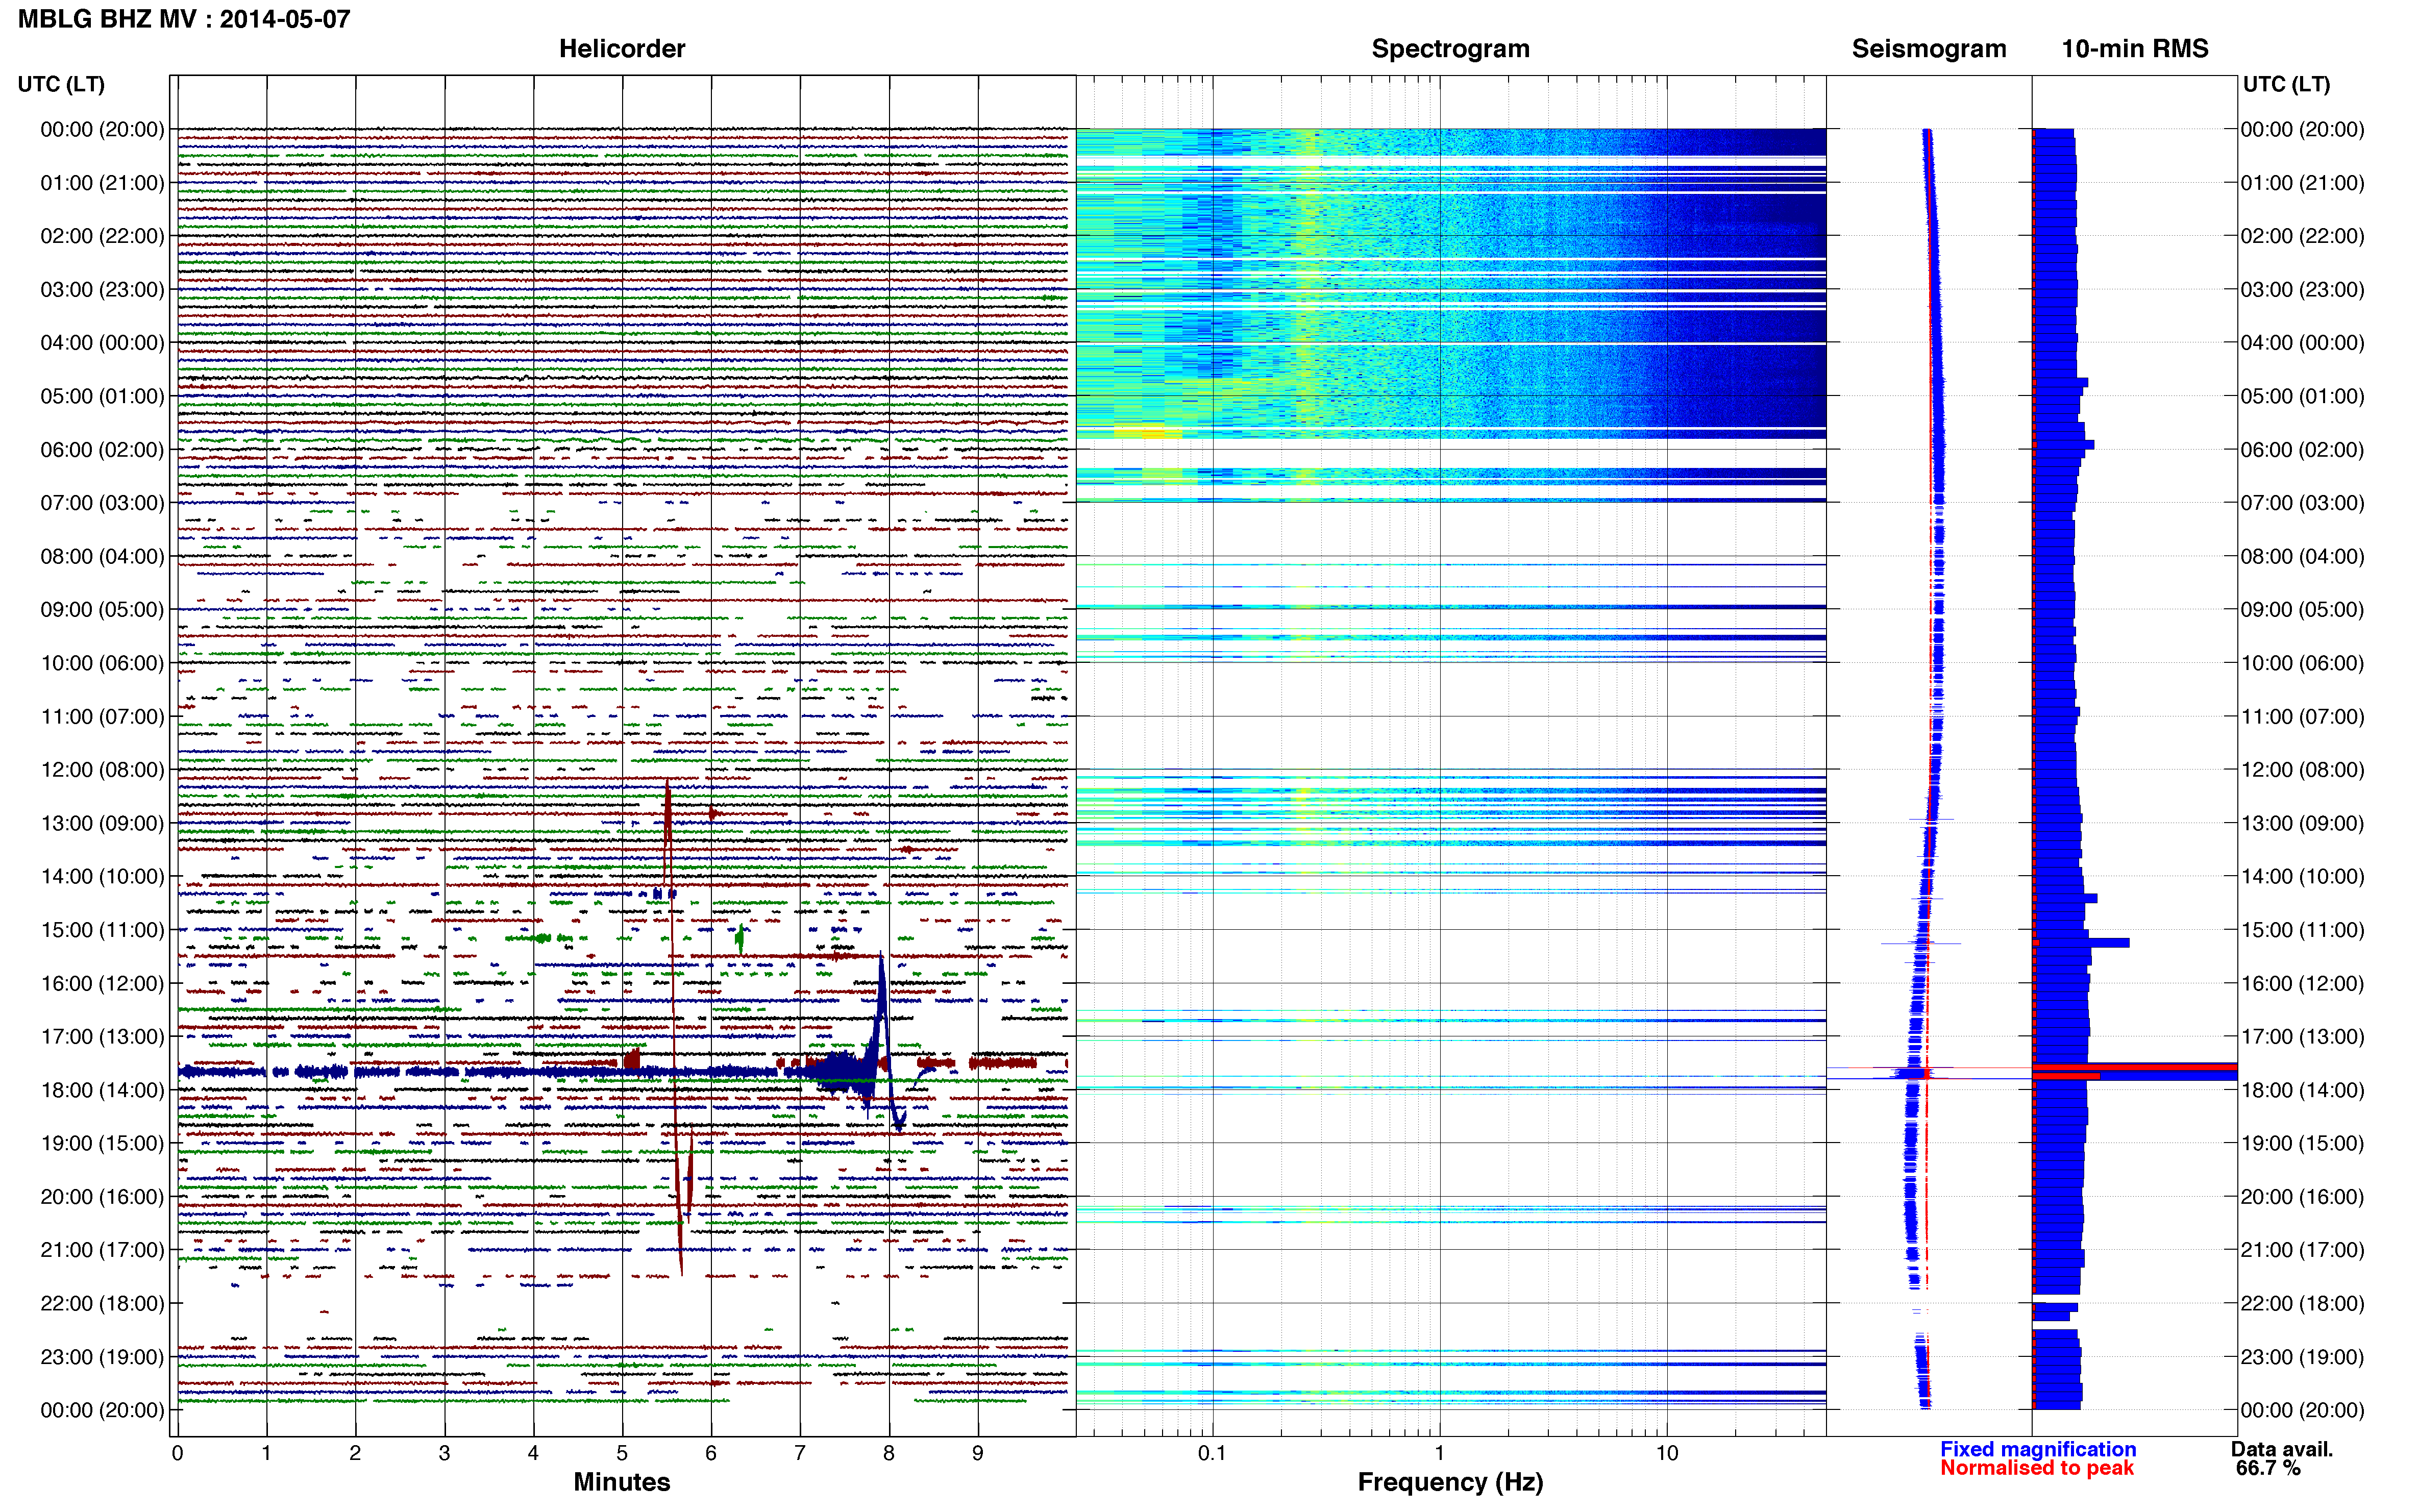Click left time label 06:00 (02:00)
2419x1512 pixels.
click(102, 450)
